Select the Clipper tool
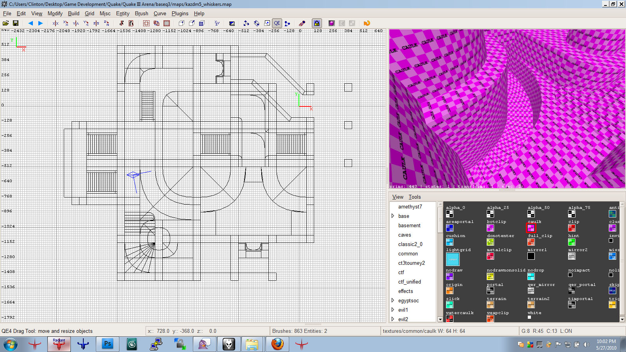Image resolution: width=626 pixels, height=352 pixels. coord(288,23)
